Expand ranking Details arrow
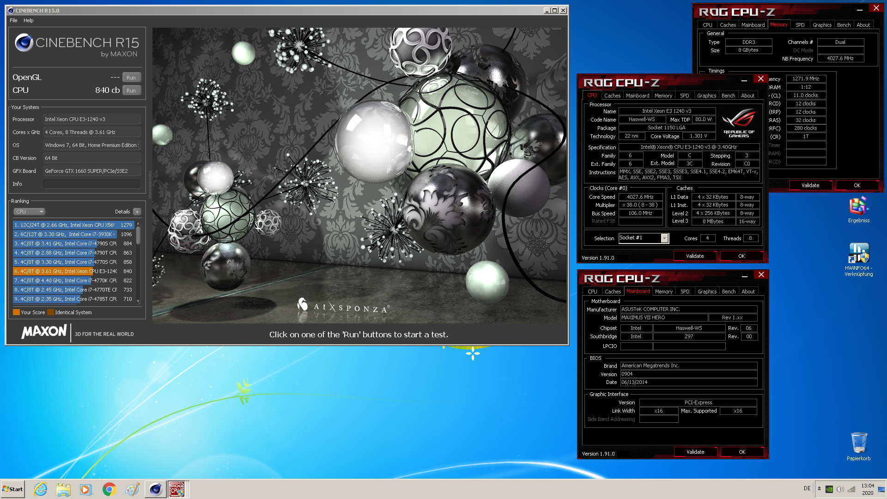The image size is (887, 499). pyautogui.click(x=137, y=212)
